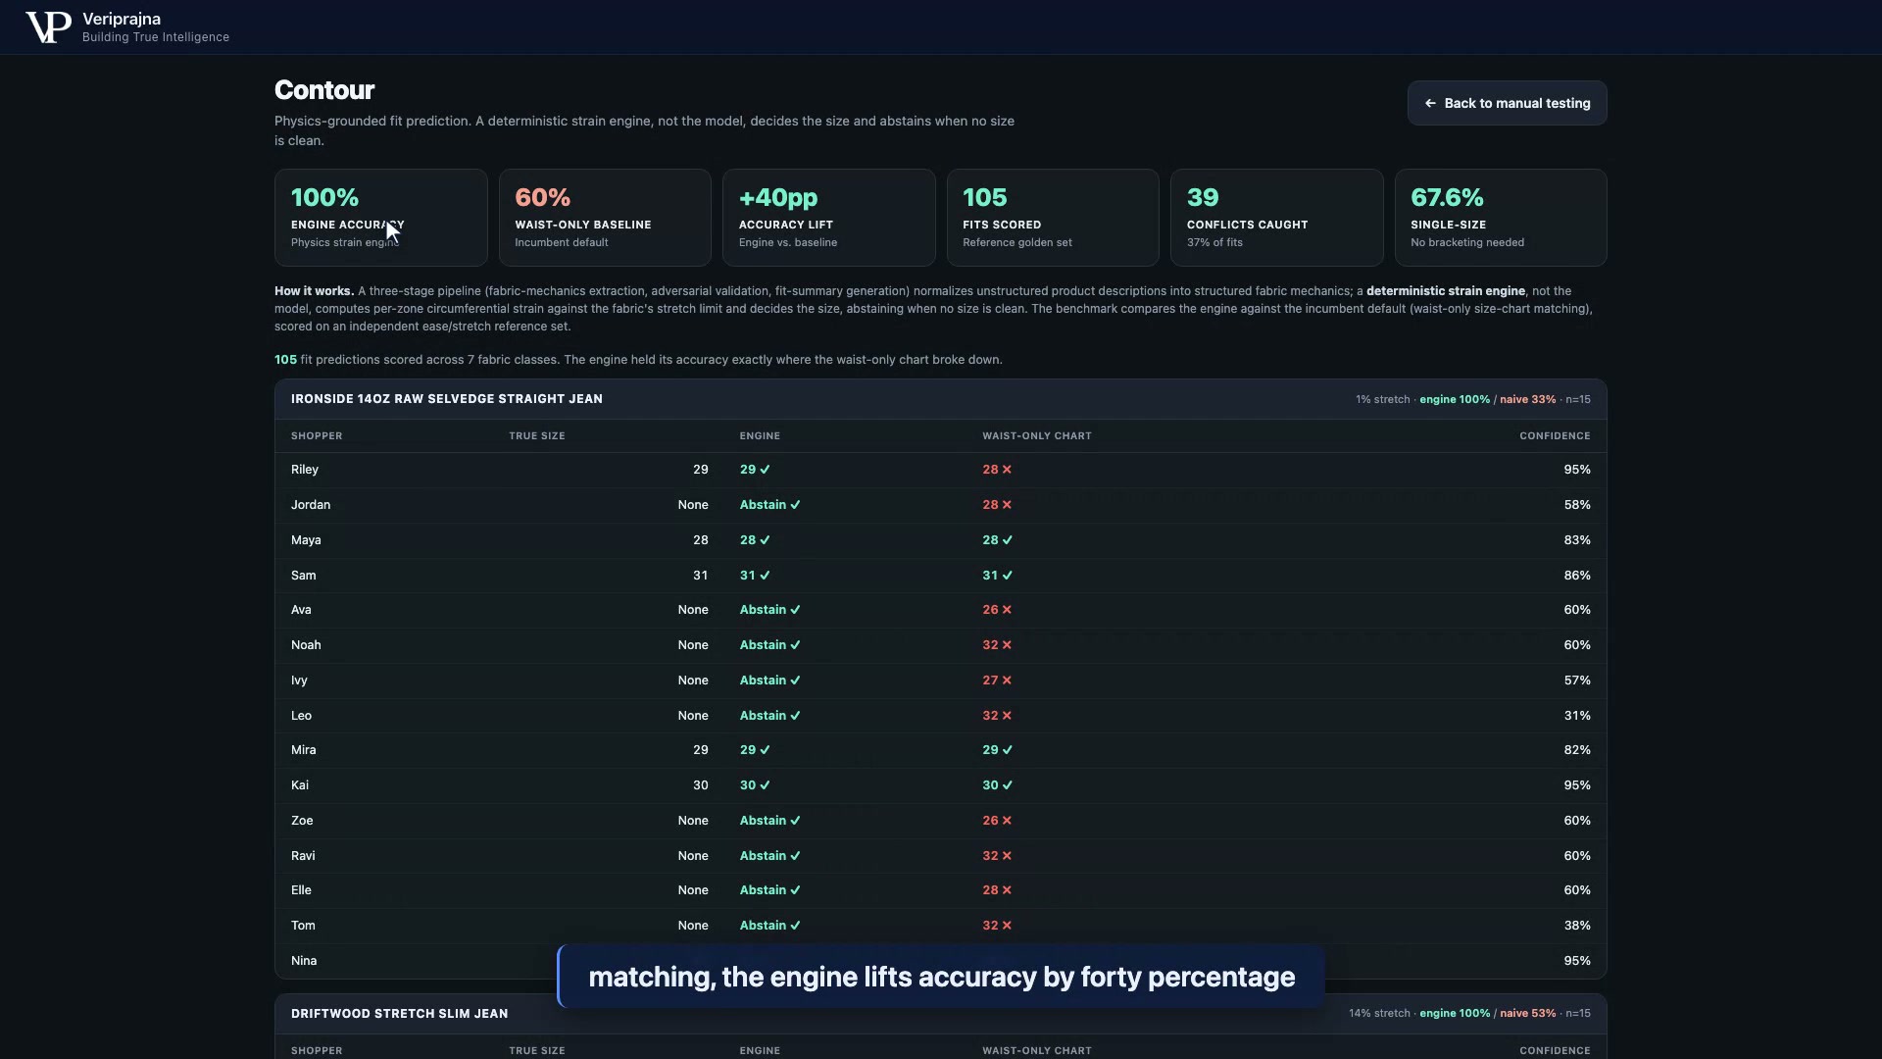Click the Veriprajna VP logo icon
Viewport: 1882px width, 1059px height.
click(x=48, y=27)
